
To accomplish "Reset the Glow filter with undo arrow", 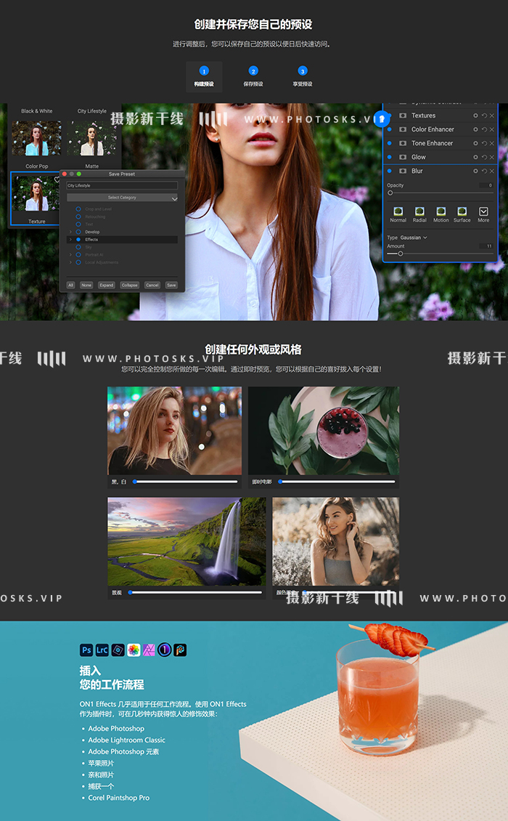I will (484, 157).
